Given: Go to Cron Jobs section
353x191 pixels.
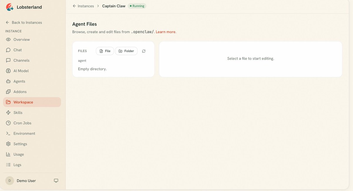Looking at the screenshot, I should click(32, 123).
